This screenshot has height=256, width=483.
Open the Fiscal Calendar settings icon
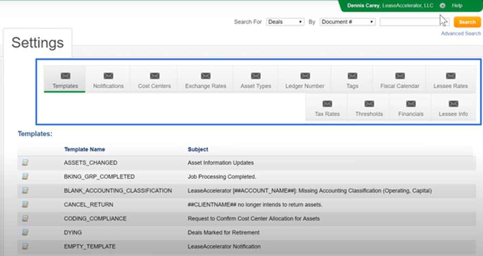(x=400, y=76)
